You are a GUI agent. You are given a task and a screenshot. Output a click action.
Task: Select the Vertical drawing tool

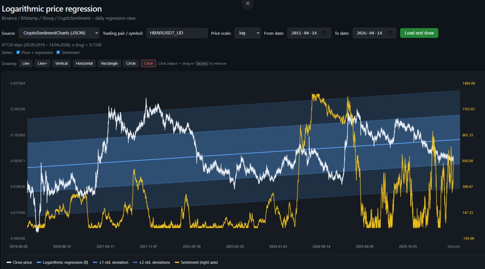[61, 63]
